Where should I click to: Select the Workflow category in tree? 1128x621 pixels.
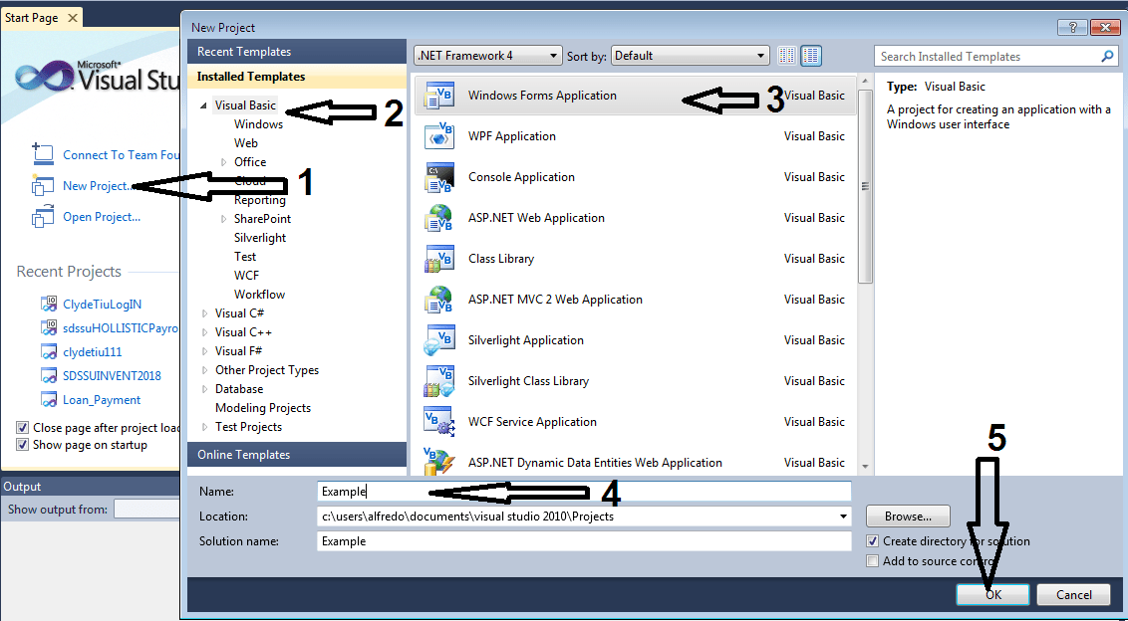(259, 294)
